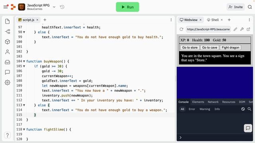This screenshot has height=143, width=255.
Task: Open the user account sidebar icon
Action: click(x=7, y=52)
